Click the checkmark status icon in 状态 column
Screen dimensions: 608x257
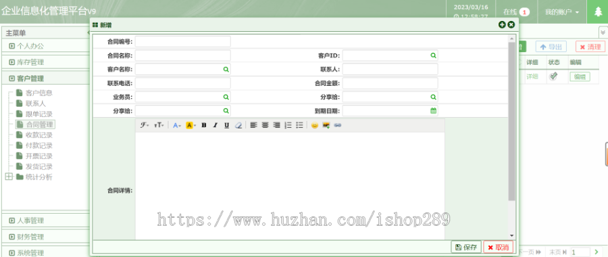553,76
